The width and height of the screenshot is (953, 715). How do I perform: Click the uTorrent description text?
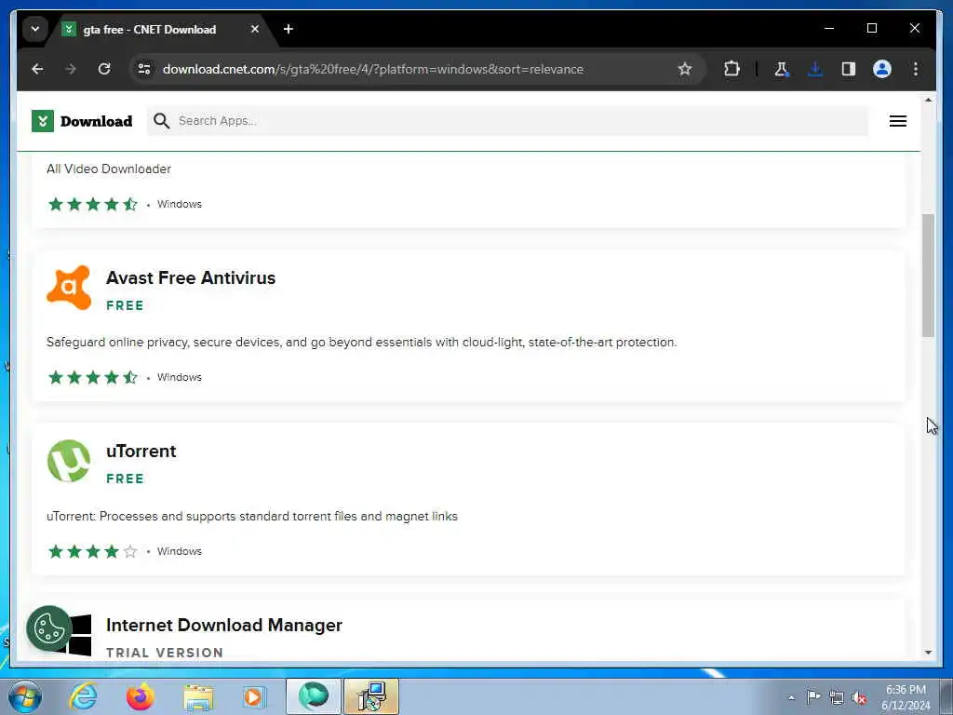[252, 516]
